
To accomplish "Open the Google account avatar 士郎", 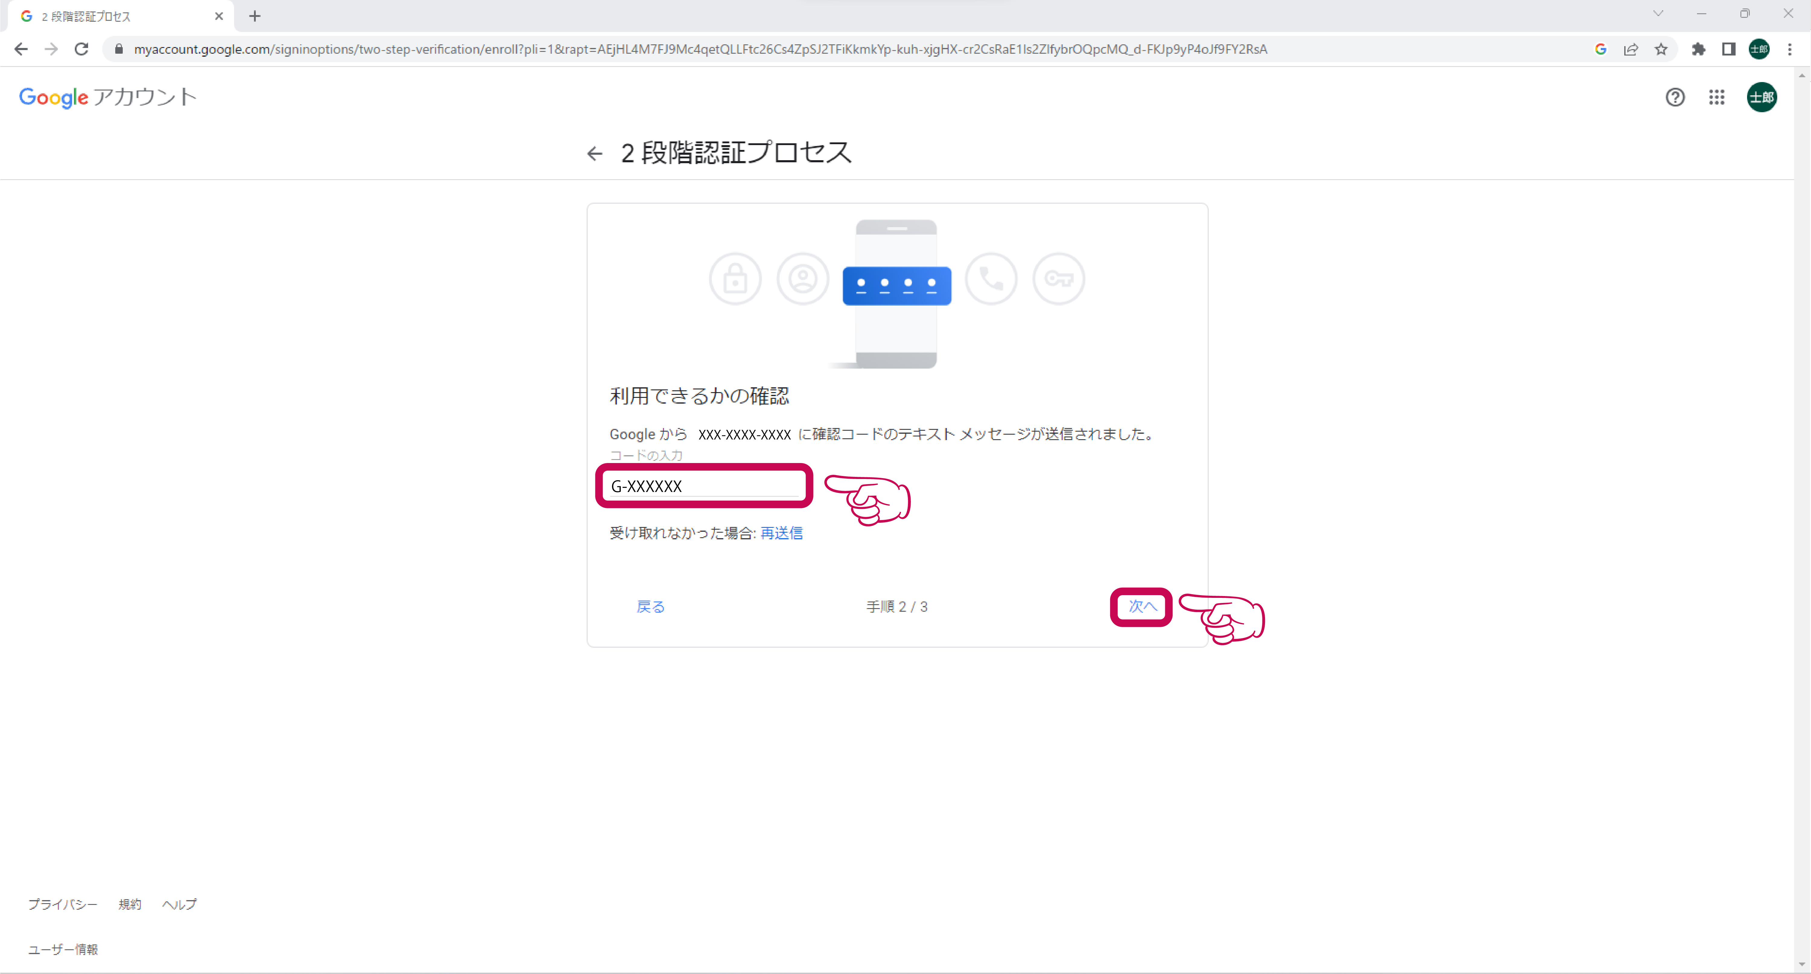I will tap(1762, 97).
